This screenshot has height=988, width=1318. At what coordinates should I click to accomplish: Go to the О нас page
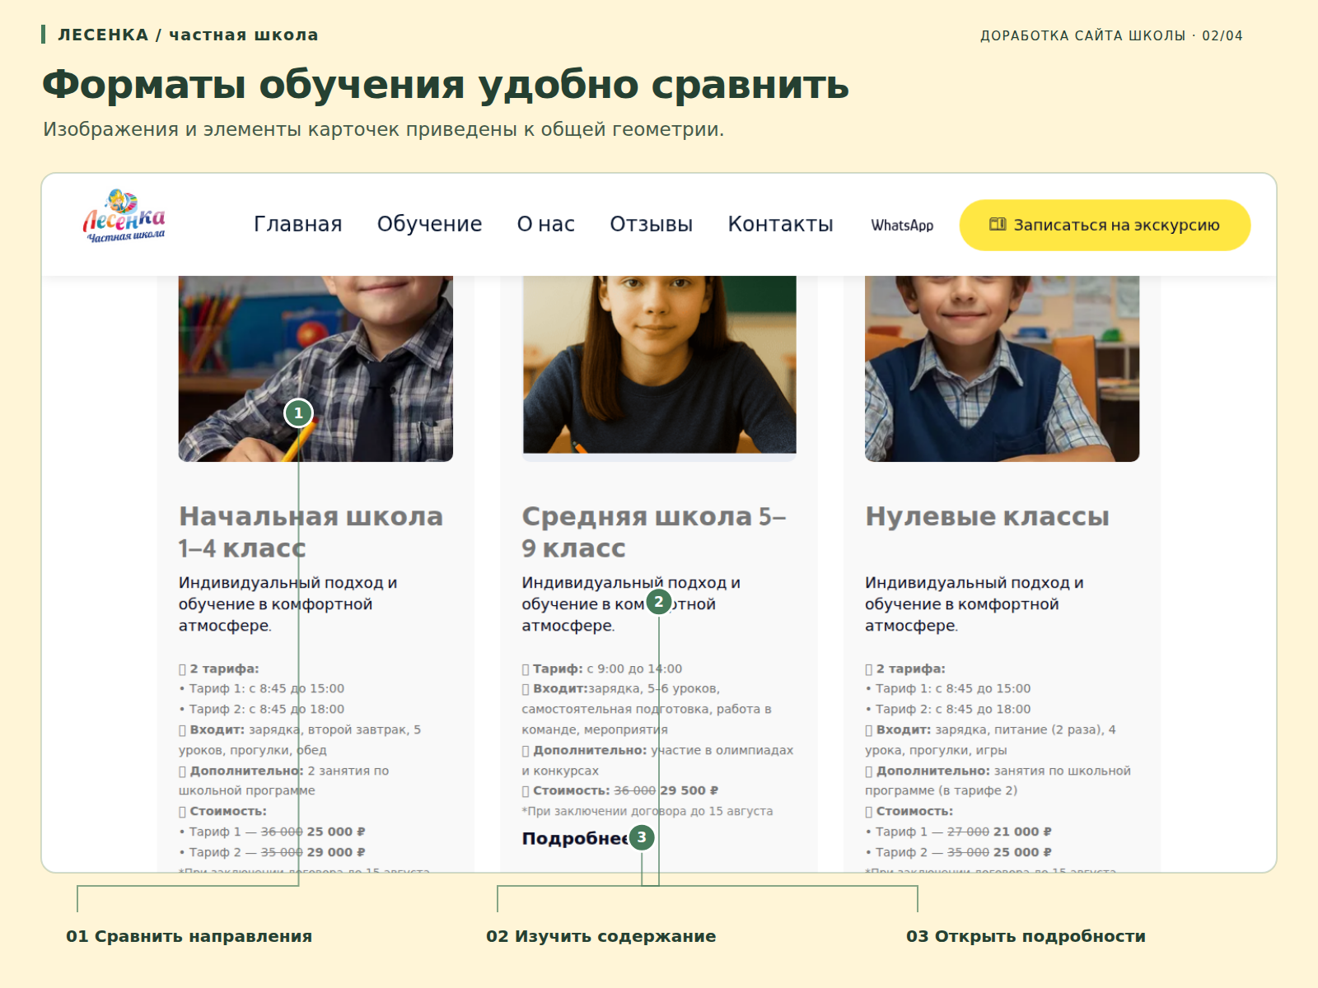[545, 224]
